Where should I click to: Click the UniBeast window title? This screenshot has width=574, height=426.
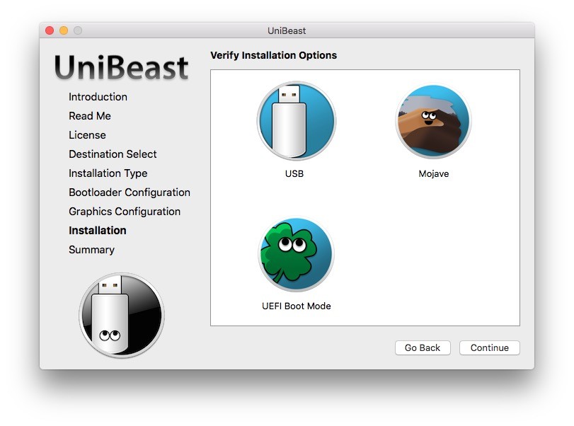(287, 30)
